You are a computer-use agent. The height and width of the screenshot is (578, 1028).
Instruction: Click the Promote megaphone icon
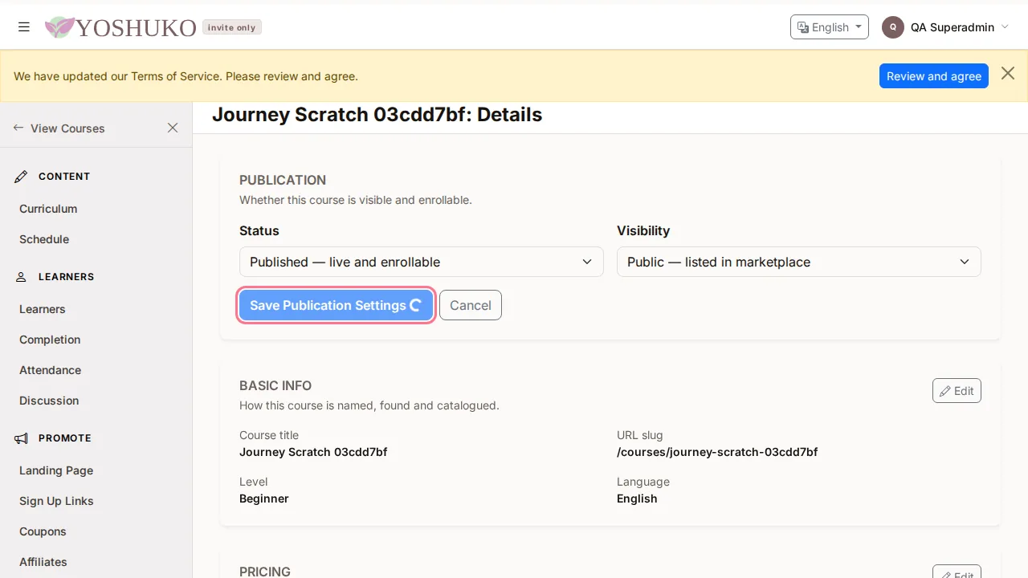point(22,438)
